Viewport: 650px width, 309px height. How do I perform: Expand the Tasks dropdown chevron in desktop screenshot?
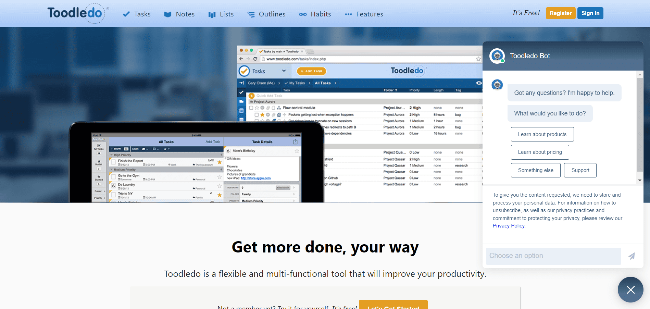[x=284, y=71]
